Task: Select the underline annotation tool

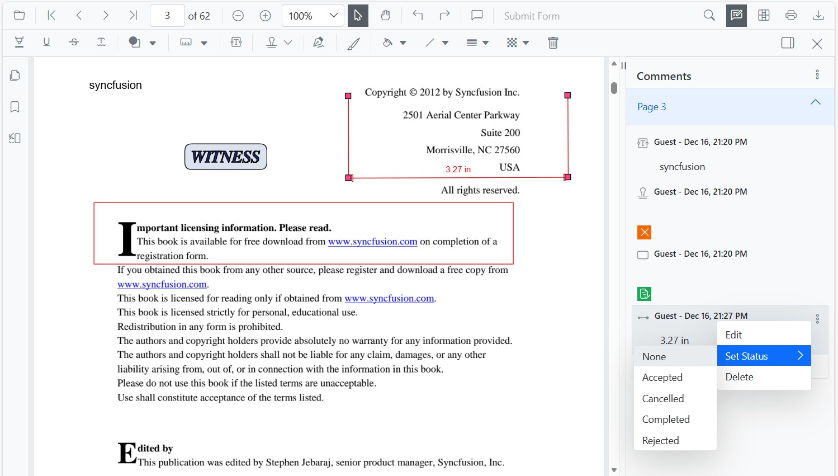Action: point(46,42)
